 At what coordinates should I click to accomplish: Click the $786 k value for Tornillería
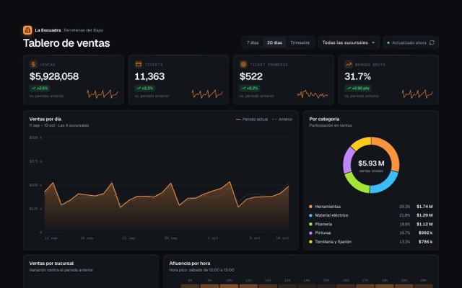click(425, 242)
